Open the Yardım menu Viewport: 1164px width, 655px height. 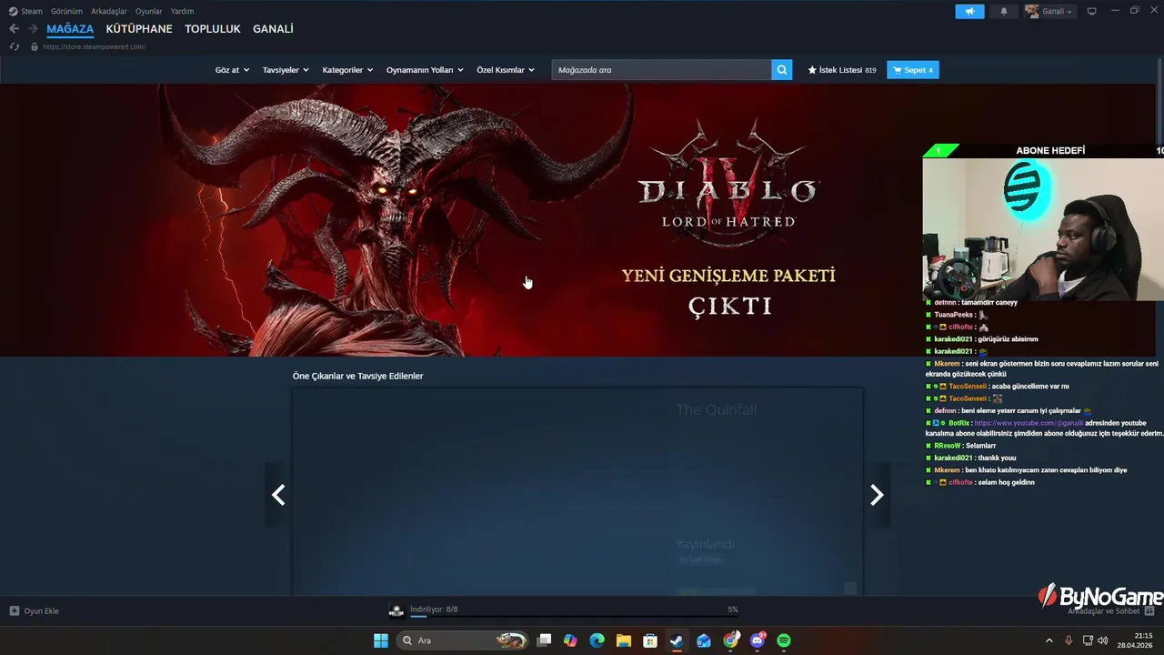(x=182, y=11)
